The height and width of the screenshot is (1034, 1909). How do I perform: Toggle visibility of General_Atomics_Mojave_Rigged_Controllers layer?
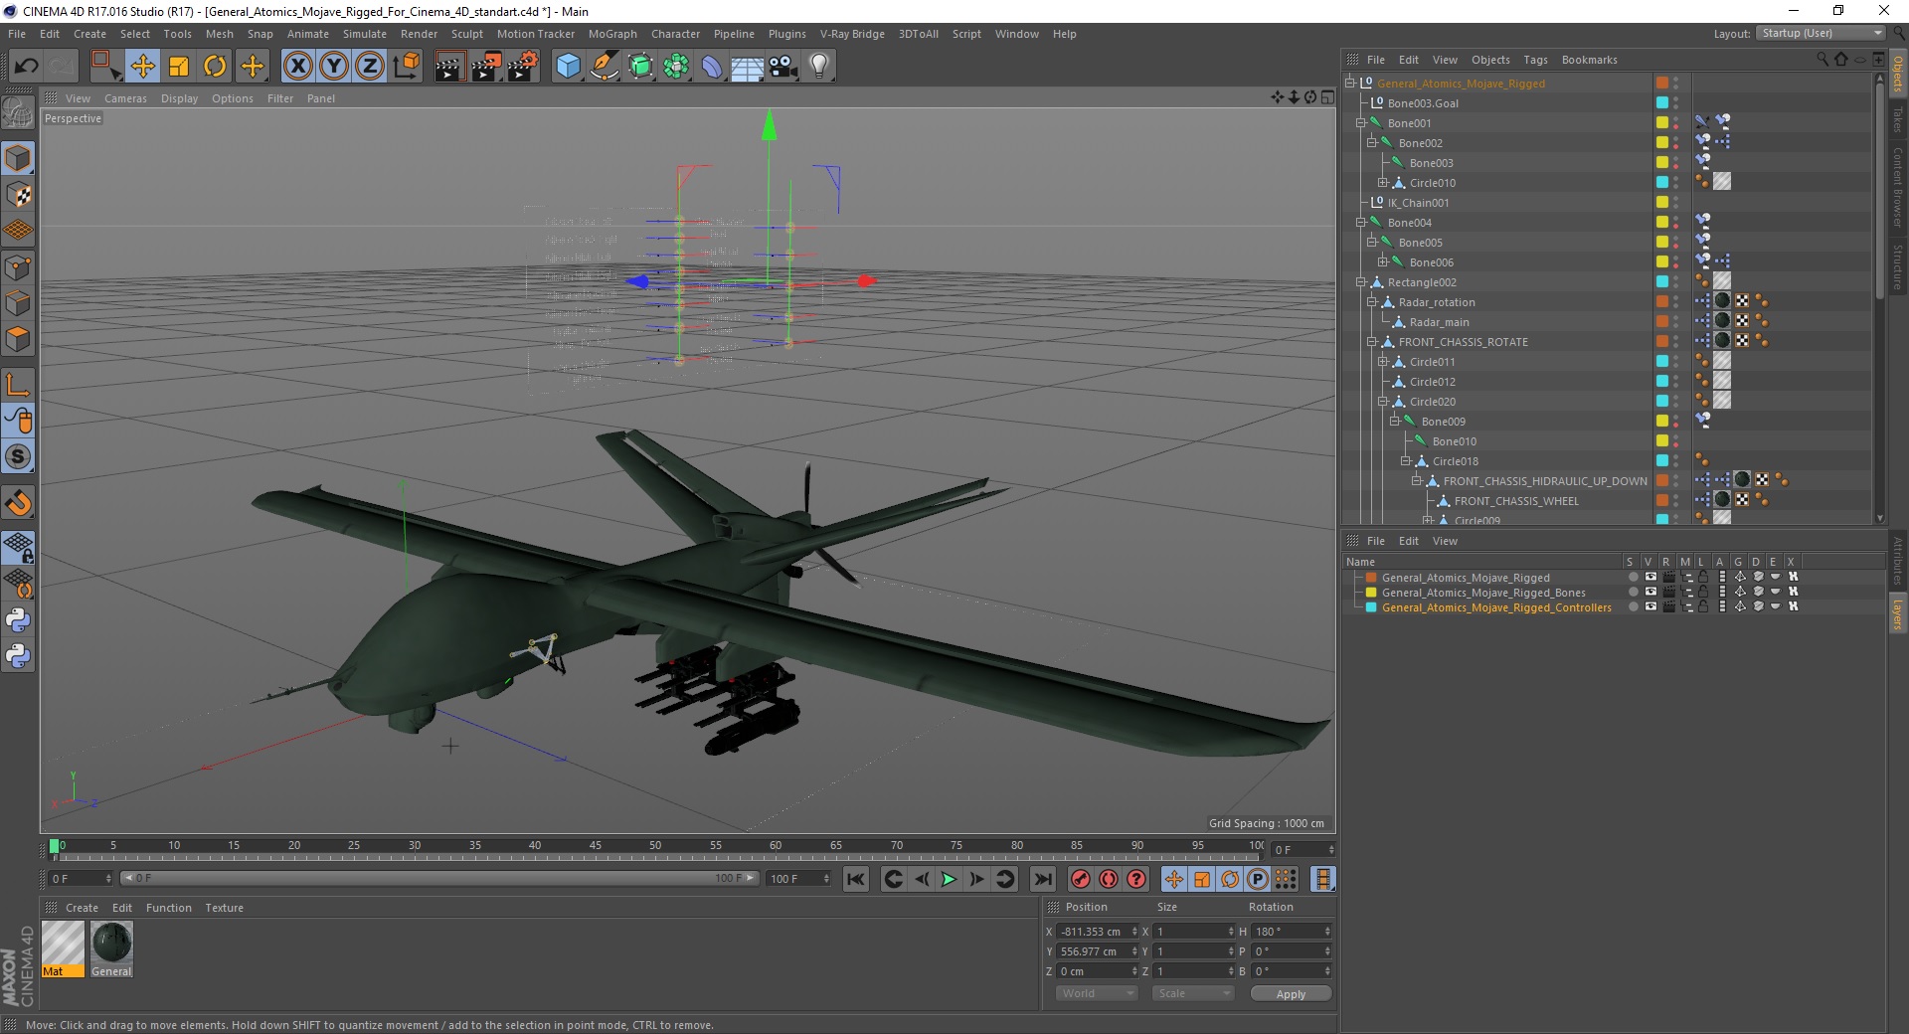pyautogui.click(x=1650, y=607)
